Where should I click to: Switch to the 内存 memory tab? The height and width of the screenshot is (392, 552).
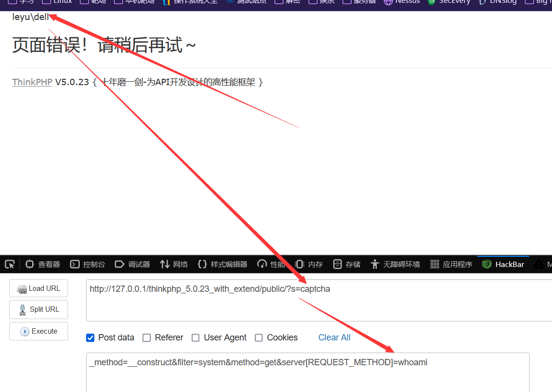tap(309, 264)
